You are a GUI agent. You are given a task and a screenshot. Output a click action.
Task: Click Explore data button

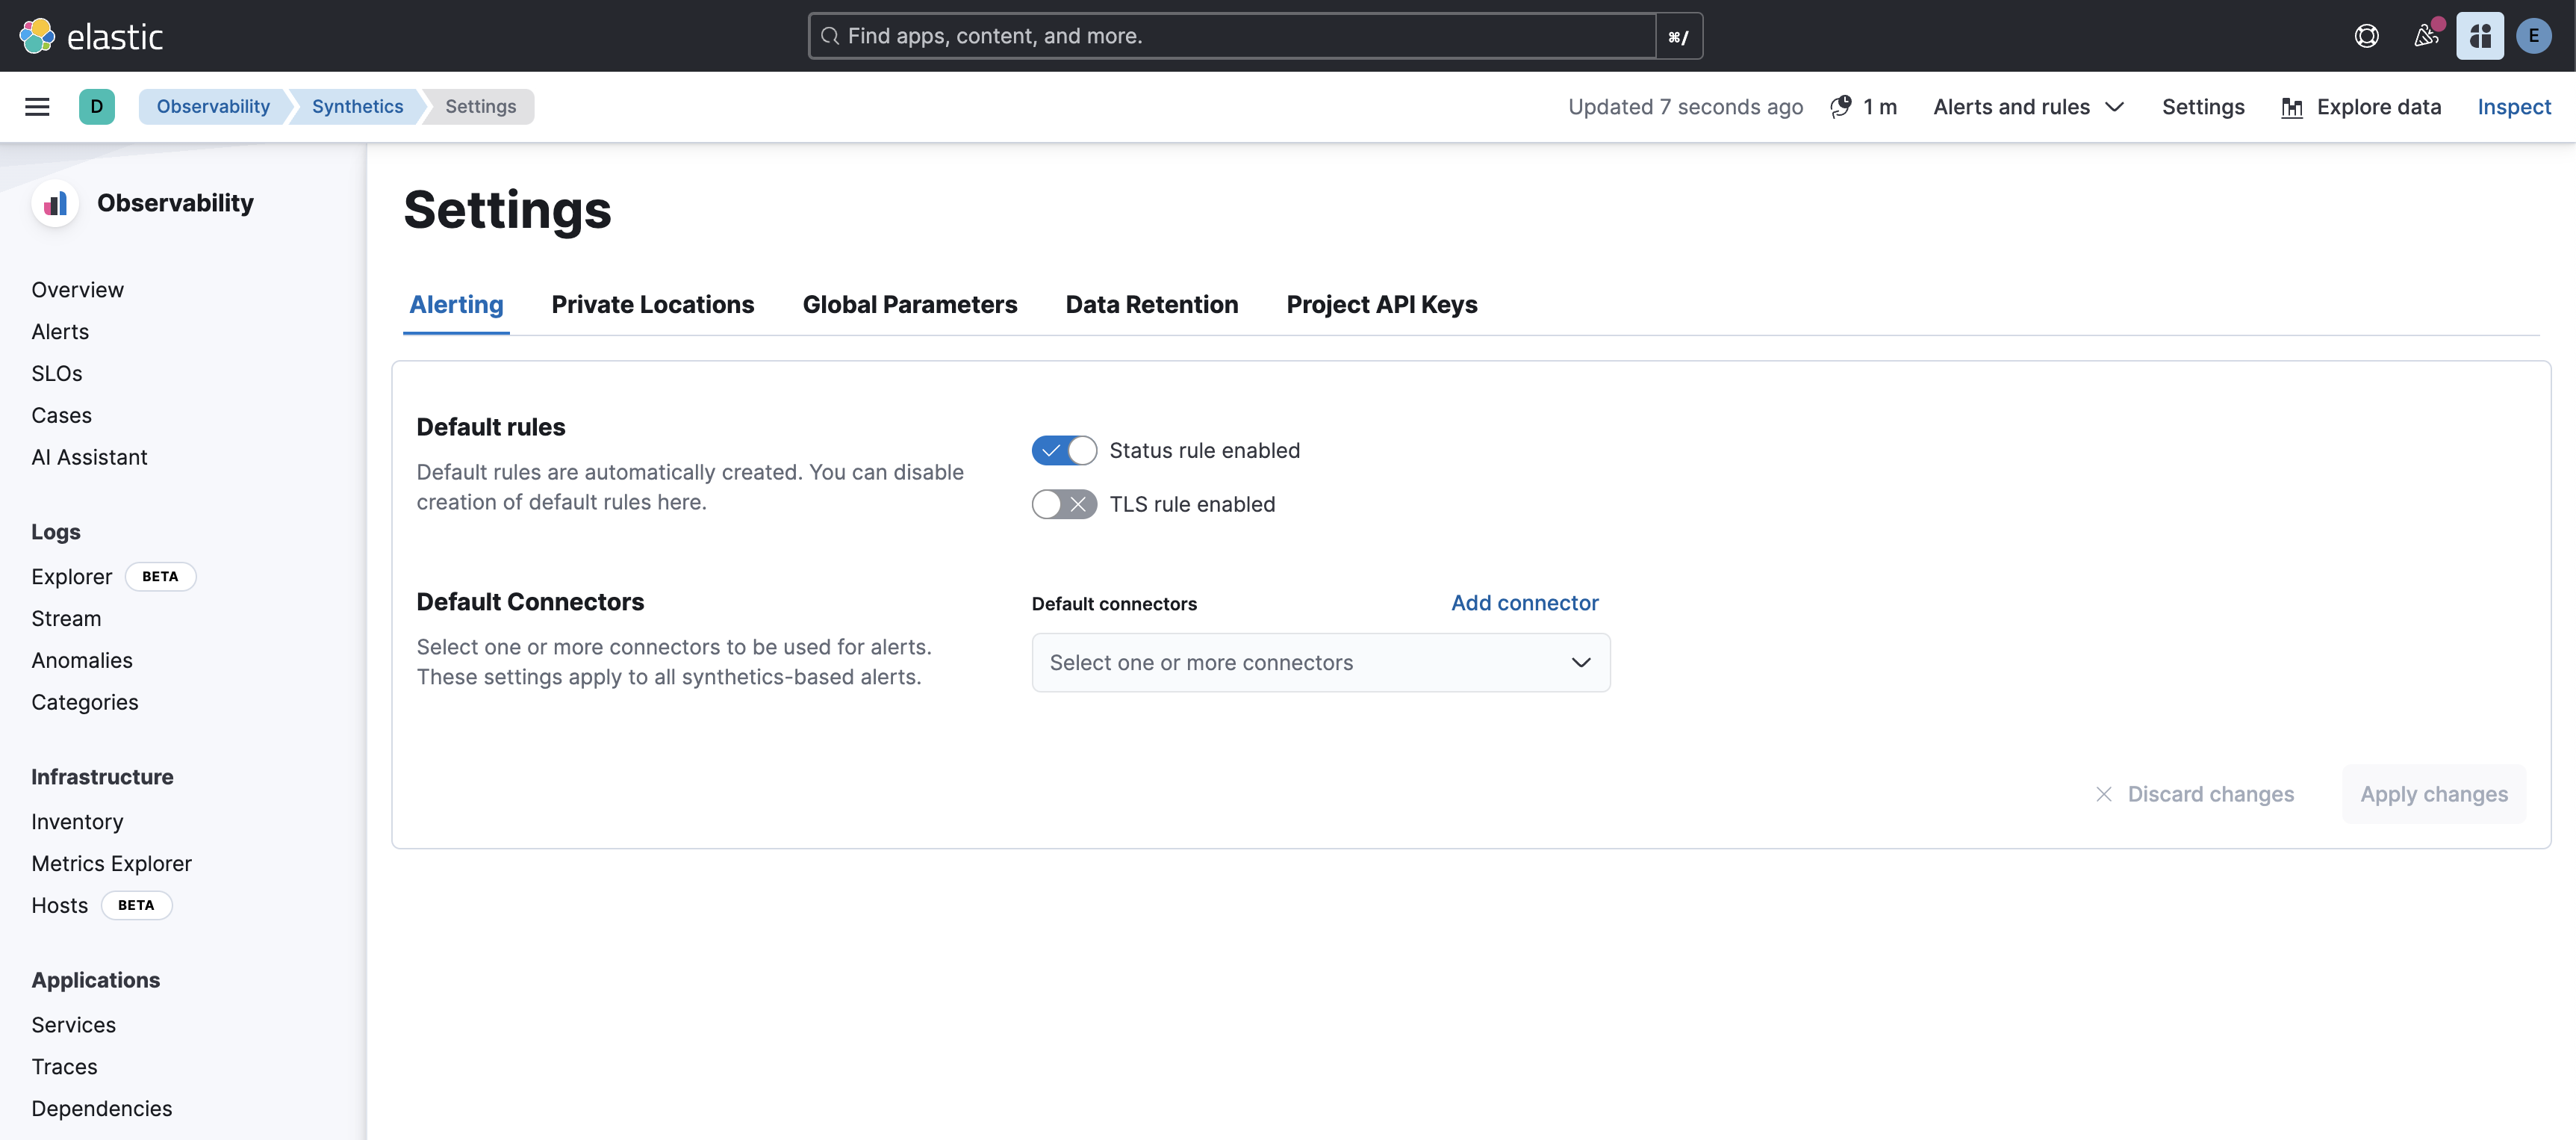[x=2361, y=106]
